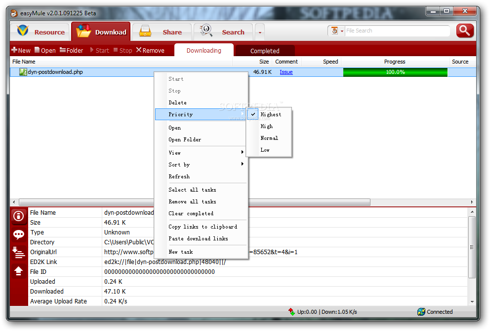
Task: Click the Folder toolbar button
Action: [71, 50]
